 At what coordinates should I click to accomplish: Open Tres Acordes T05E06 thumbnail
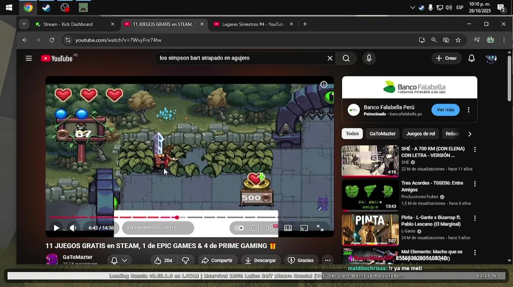(370, 195)
